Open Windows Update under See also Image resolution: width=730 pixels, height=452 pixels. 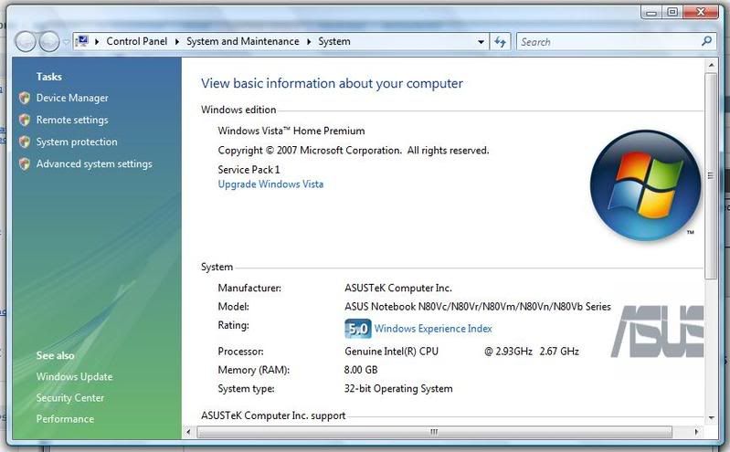(x=75, y=376)
